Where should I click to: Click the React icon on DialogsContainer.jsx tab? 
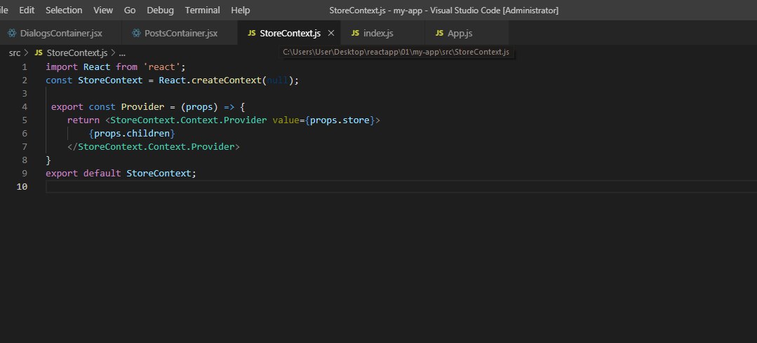(11, 34)
